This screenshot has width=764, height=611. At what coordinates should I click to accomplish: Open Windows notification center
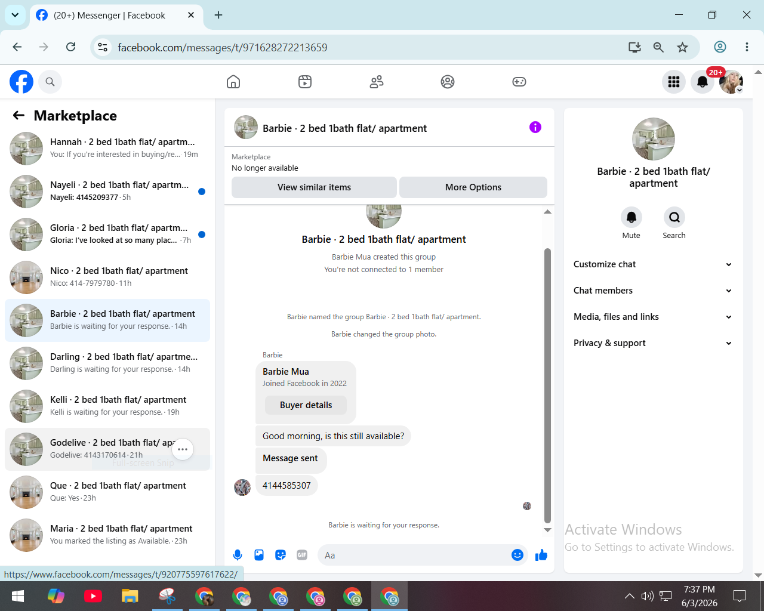pos(740,595)
